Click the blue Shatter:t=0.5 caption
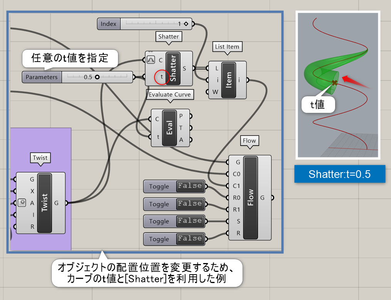The height and width of the screenshot is (300, 391). (339, 174)
